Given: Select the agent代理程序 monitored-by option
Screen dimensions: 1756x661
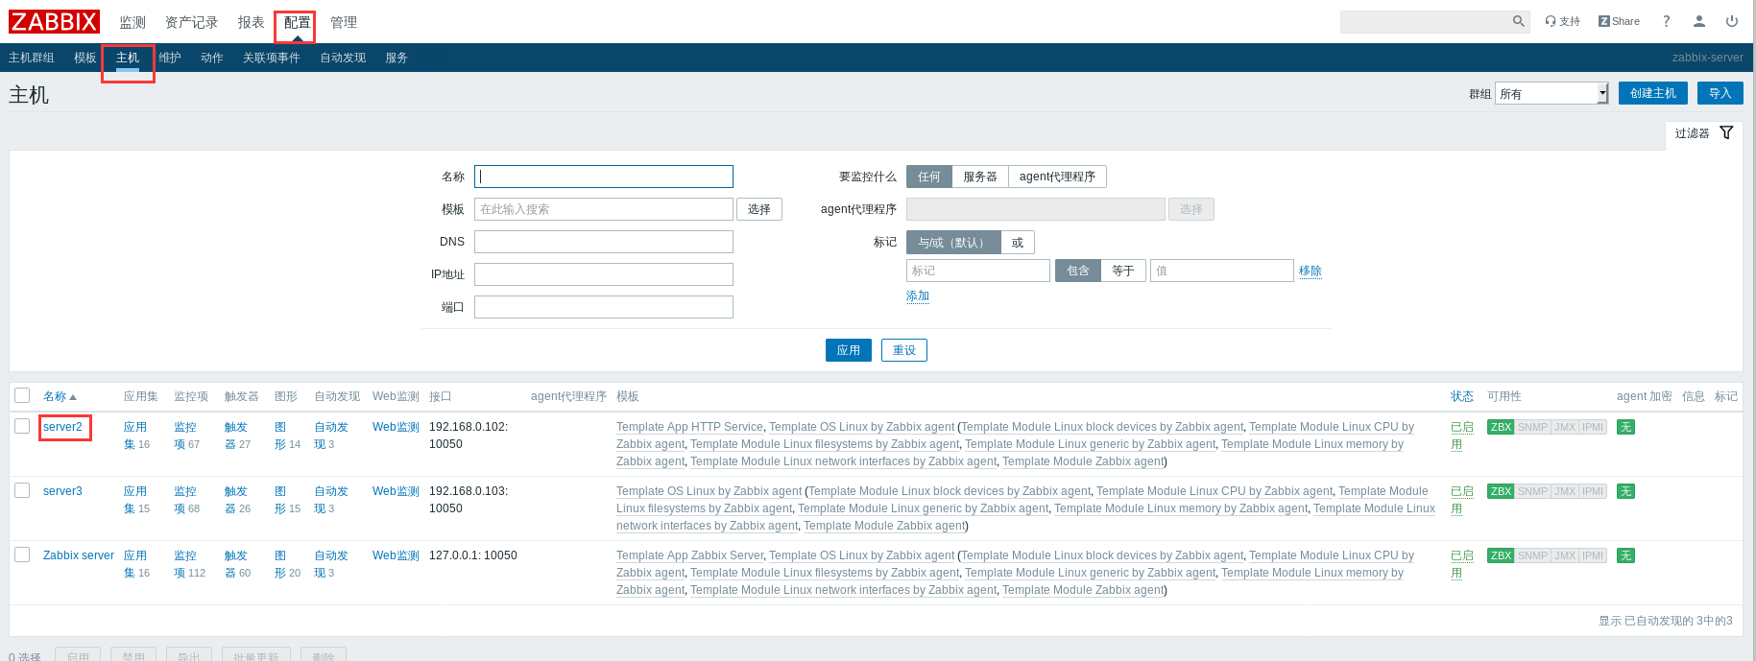Looking at the screenshot, I should click(x=1057, y=177).
